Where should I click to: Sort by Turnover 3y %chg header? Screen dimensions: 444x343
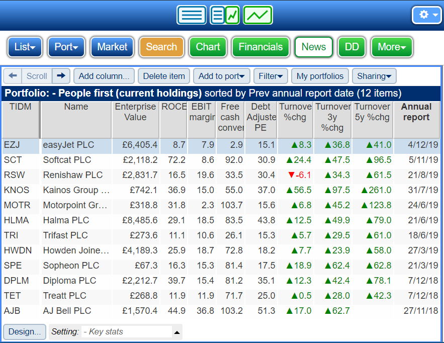pos(332,120)
